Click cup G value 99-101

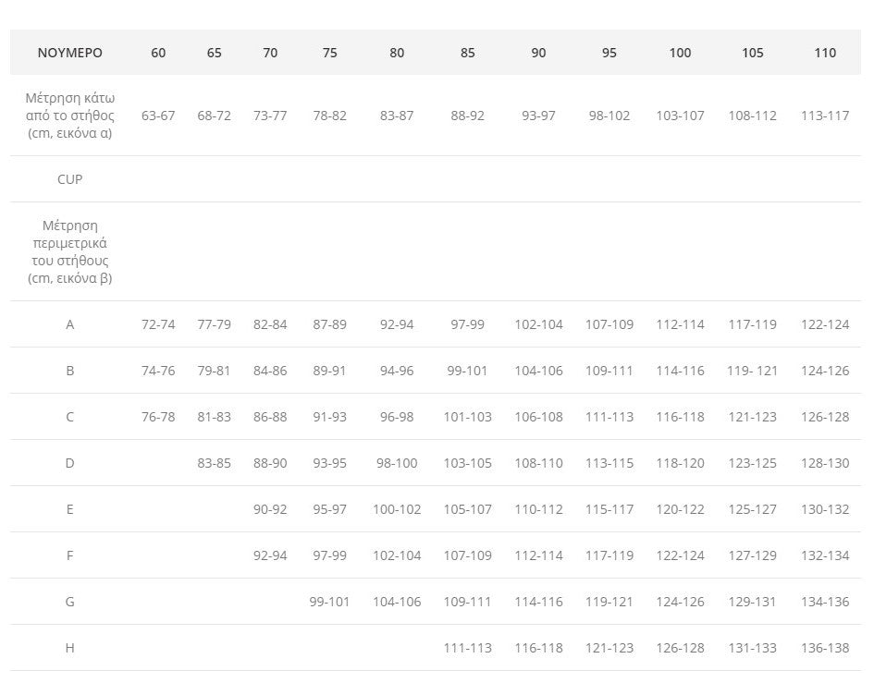pyautogui.click(x=329, y=602)
